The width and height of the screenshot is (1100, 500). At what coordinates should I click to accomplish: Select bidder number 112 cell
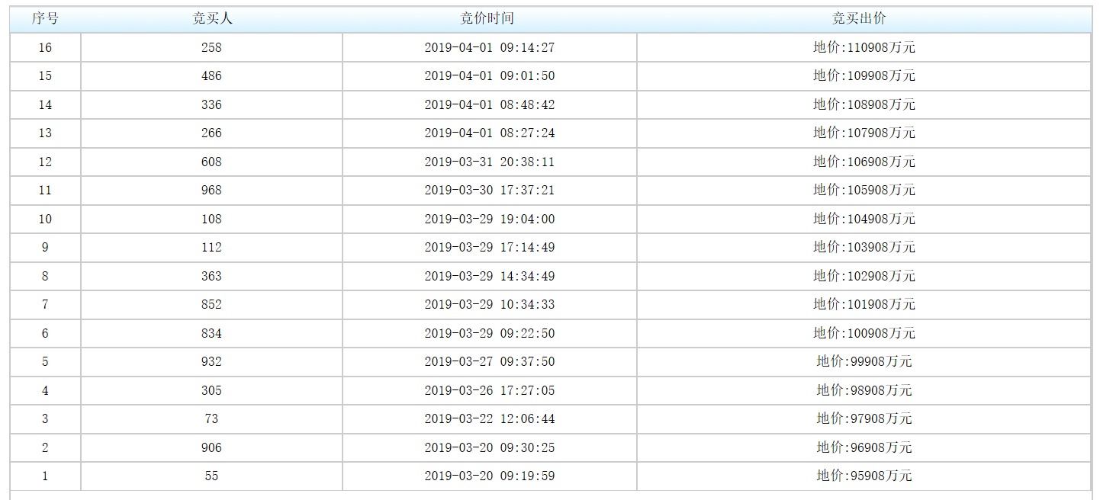[211, 247]
